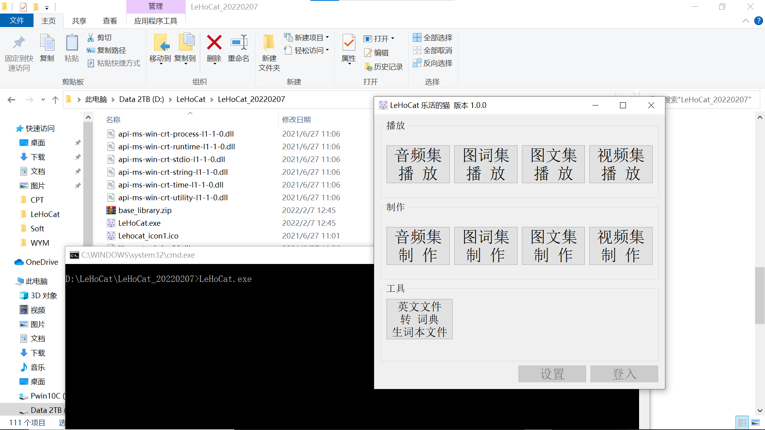Click the 历史记录 (History) icon
Image resolution: width=765 pixels, height=430 pixels.
pyautogui.click(x=383, y=66)
